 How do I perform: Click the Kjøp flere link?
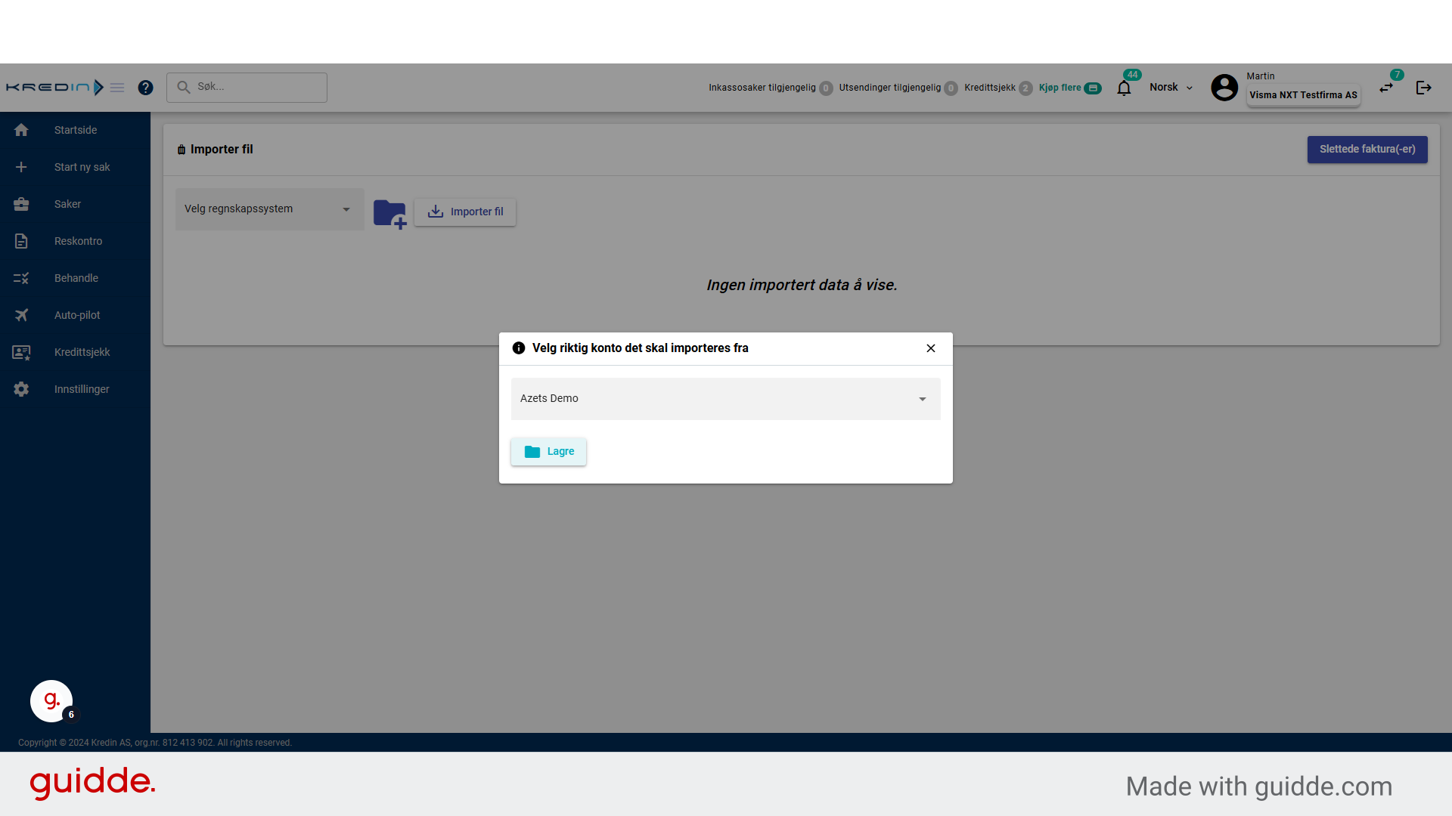click(x=1060, y=88)
